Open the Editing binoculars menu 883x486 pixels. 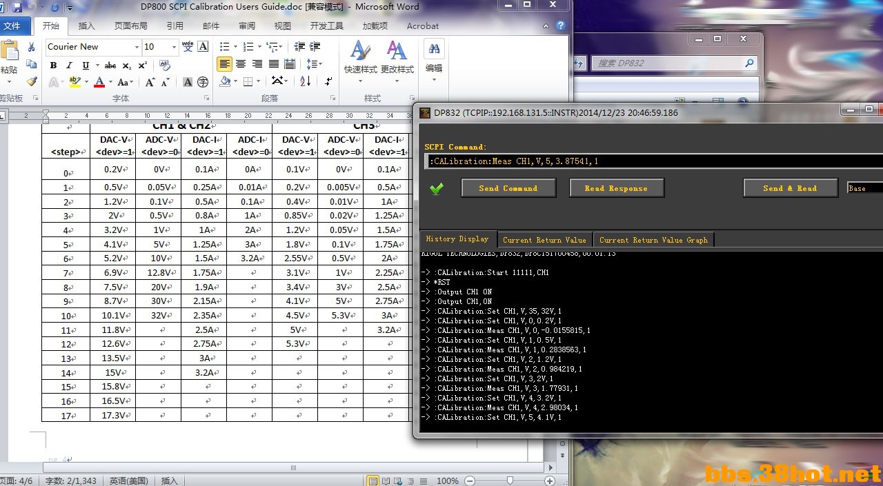click(434, 61)
